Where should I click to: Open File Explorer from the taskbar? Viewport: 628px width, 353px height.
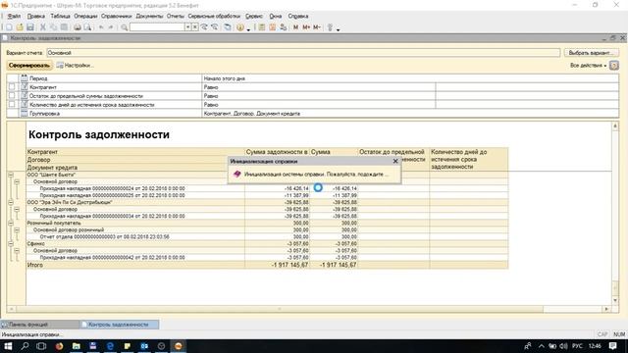point(77,346)
